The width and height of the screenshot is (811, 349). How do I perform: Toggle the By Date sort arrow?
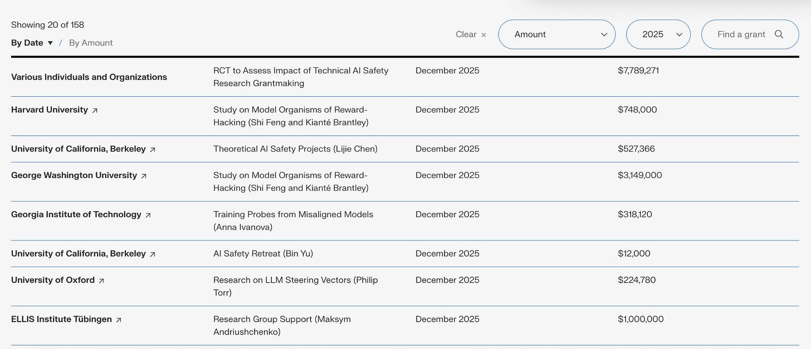point(50,43)
